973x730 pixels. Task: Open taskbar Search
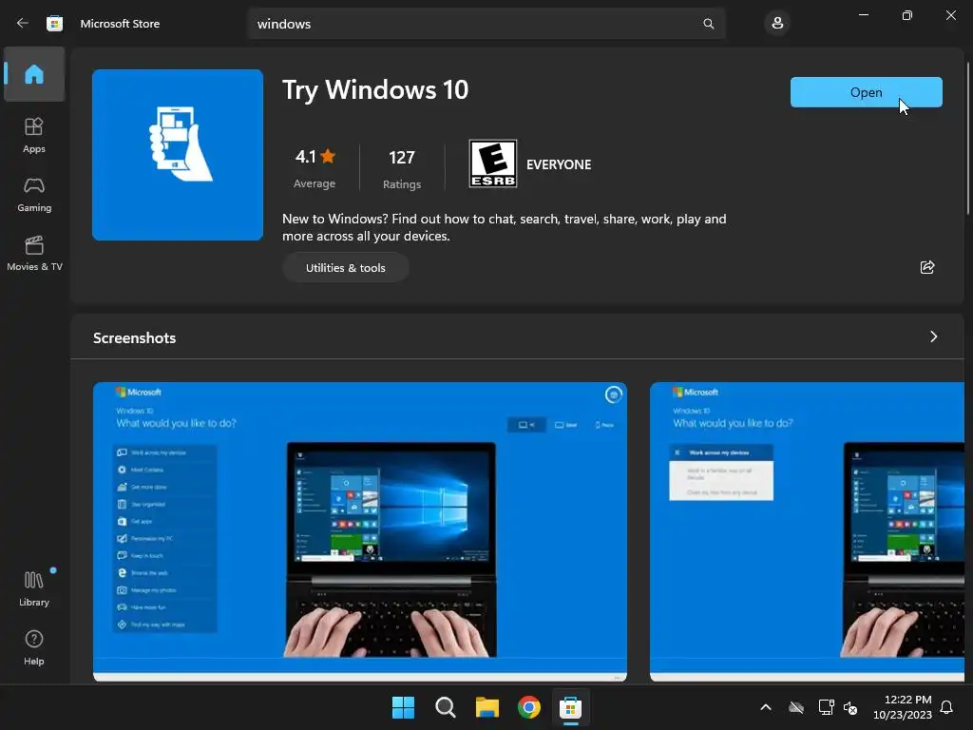[445, 707]
